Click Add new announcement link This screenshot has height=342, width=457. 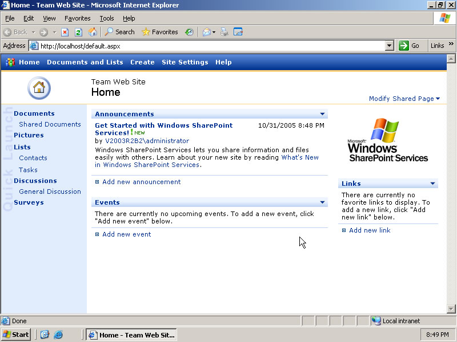tap(141, 182)
